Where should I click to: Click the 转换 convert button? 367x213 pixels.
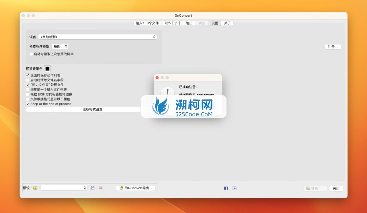pos(315,188)
